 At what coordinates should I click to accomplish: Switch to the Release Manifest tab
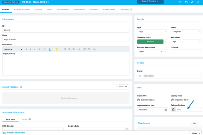pos(22,9)
